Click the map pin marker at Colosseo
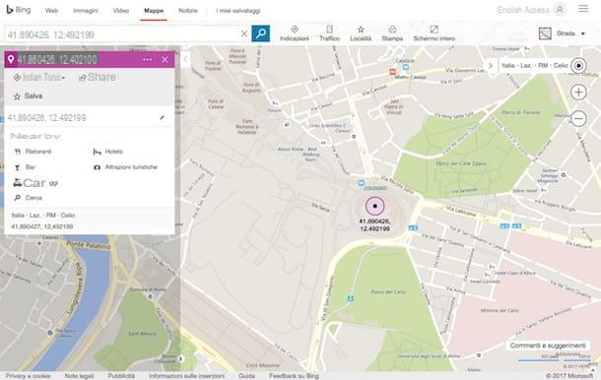The width and height of the screenshot is (601, 380). pos(374,206)
